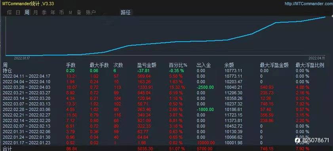Click the -0.35 % percentage value
Image resolution: width=333 pixels, height=151 pixels.
click(176, 71)
